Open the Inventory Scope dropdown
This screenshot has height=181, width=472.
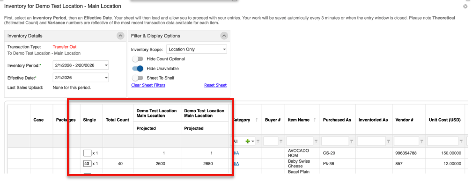pyautogui.click(x=197, y=49)
